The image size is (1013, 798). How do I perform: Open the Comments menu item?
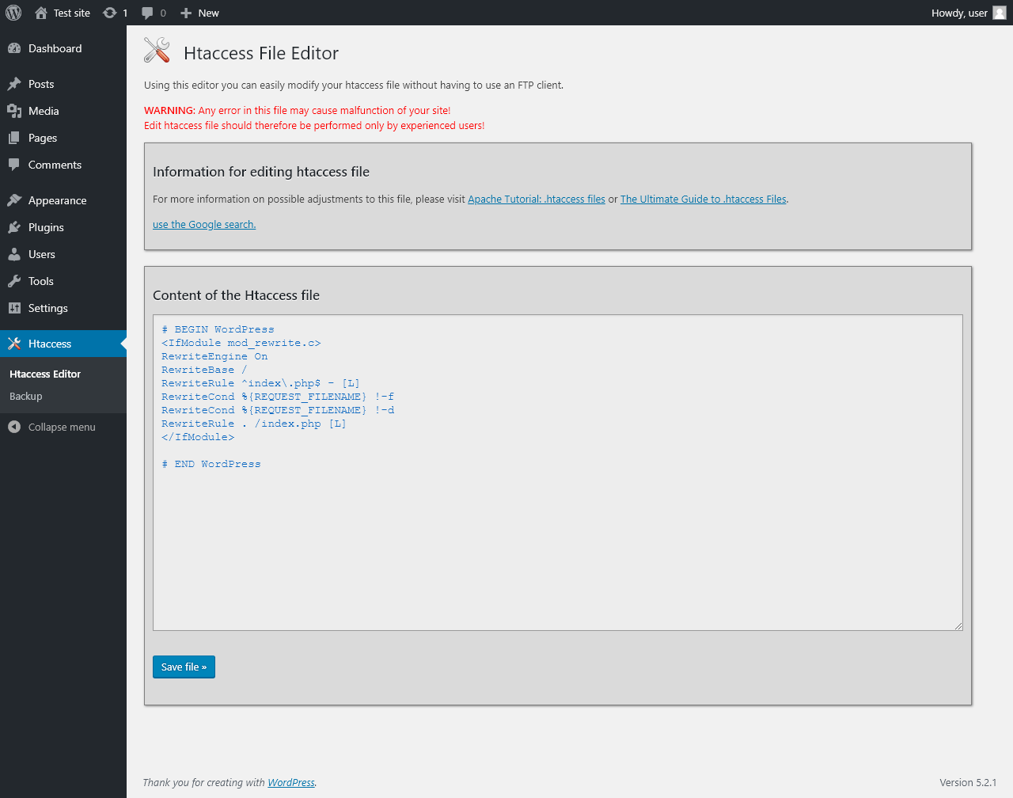pos(63,165)
